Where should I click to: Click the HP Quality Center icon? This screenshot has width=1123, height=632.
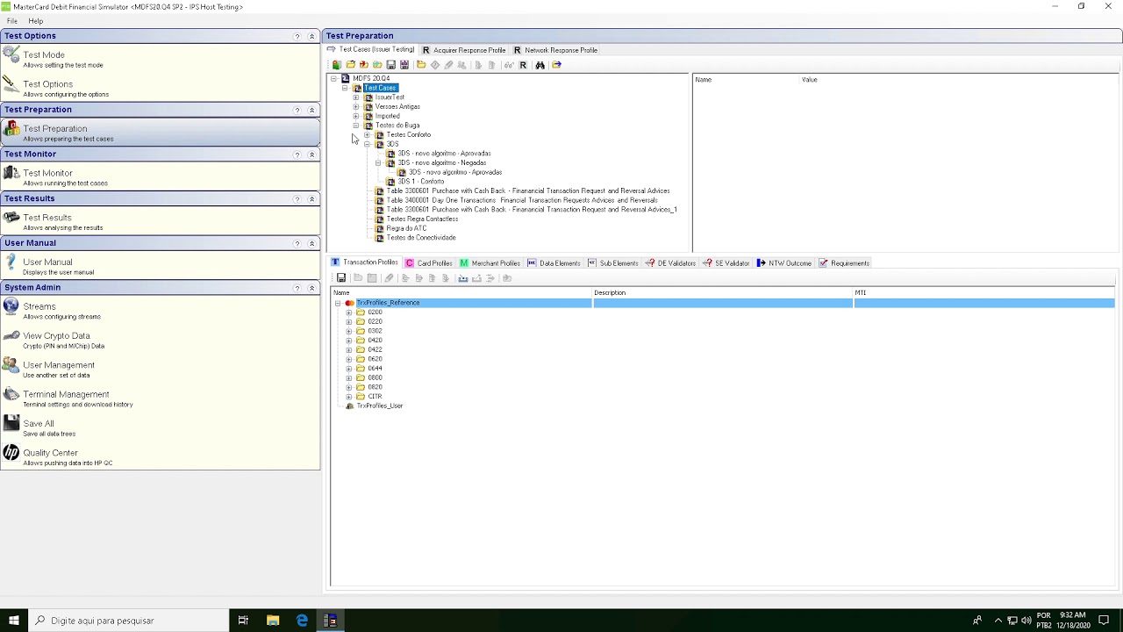pyautogui.click(x=11, y=453)
